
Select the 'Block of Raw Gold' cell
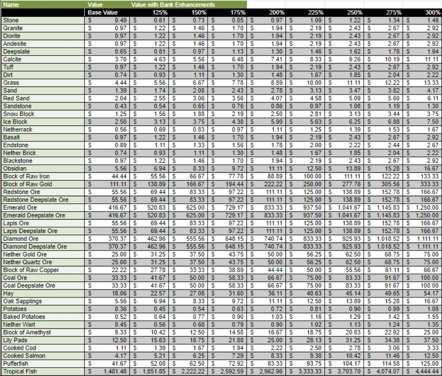pos(43,184)
